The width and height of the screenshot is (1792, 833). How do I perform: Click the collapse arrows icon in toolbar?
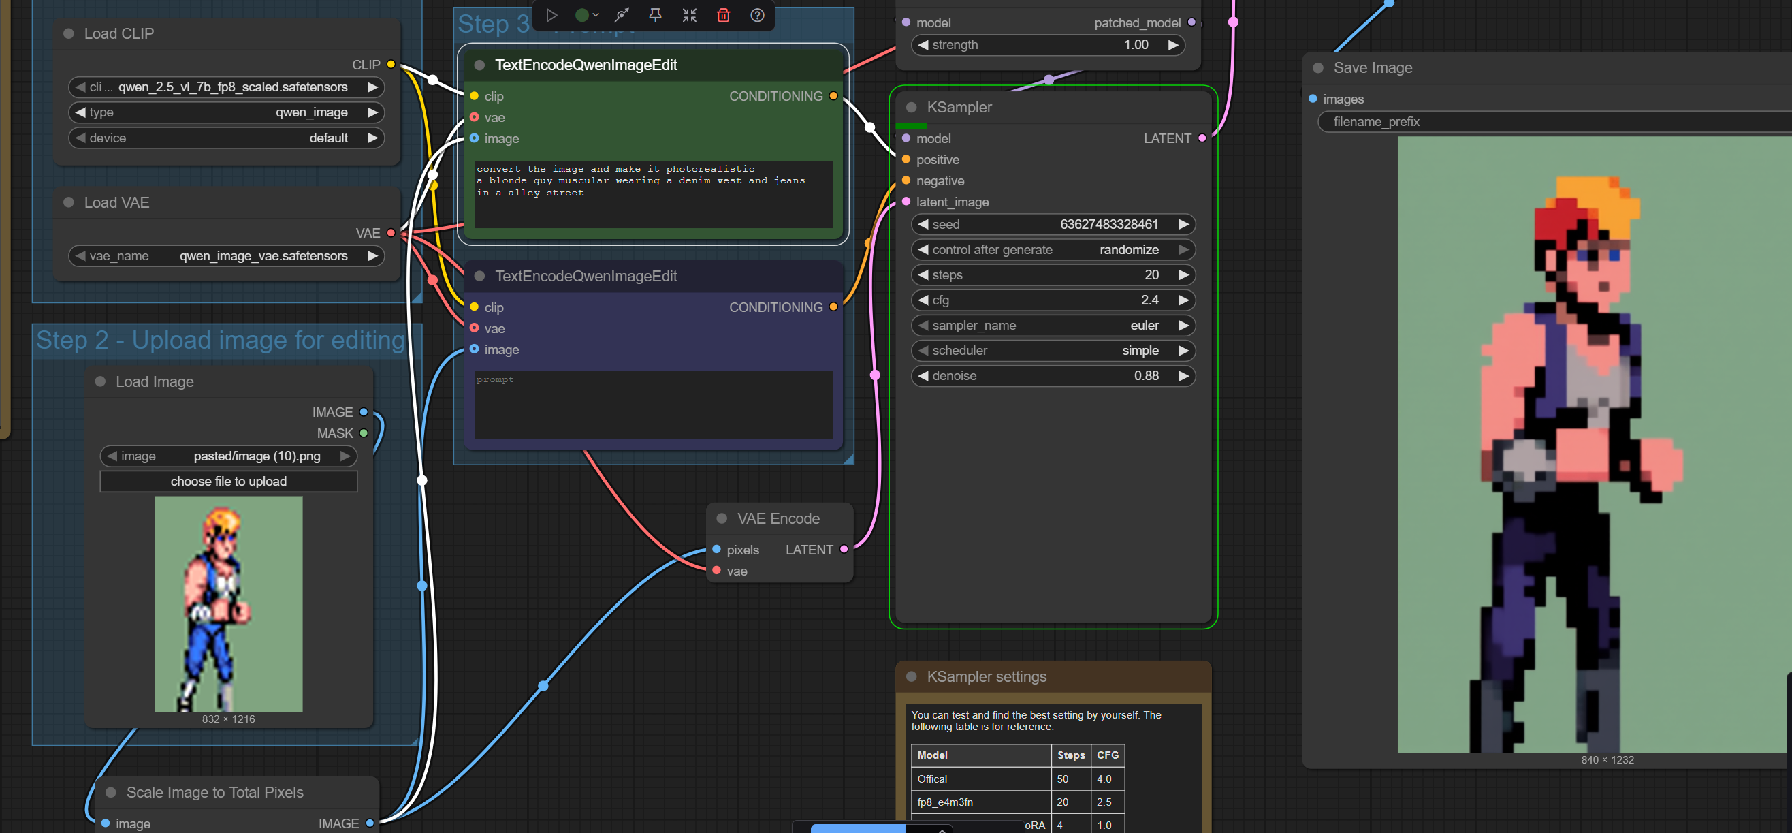point(690,15)
